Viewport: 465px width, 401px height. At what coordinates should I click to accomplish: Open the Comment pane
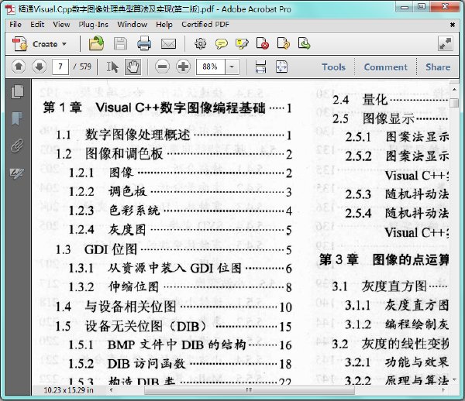click(385, 67)
